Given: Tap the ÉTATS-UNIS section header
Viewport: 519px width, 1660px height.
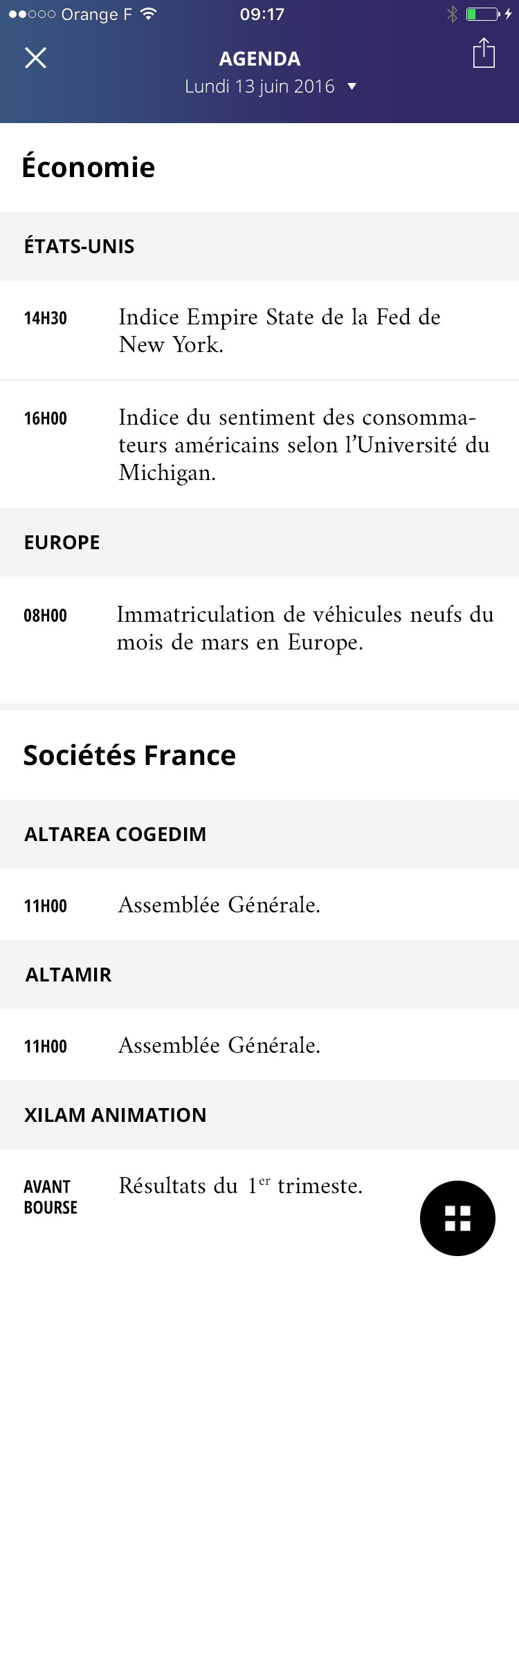Looking at the screenshot, I should click(80, 246).
